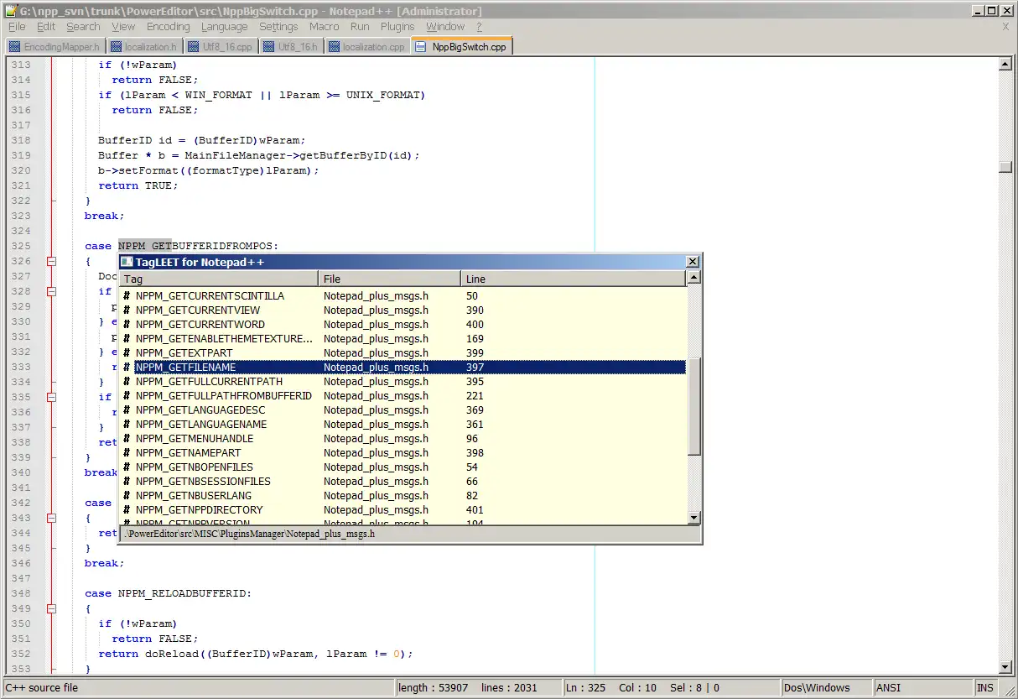Click the editor scrollbar up arrow
The width and height of the screenshot is (1018, 699).
1005,65
